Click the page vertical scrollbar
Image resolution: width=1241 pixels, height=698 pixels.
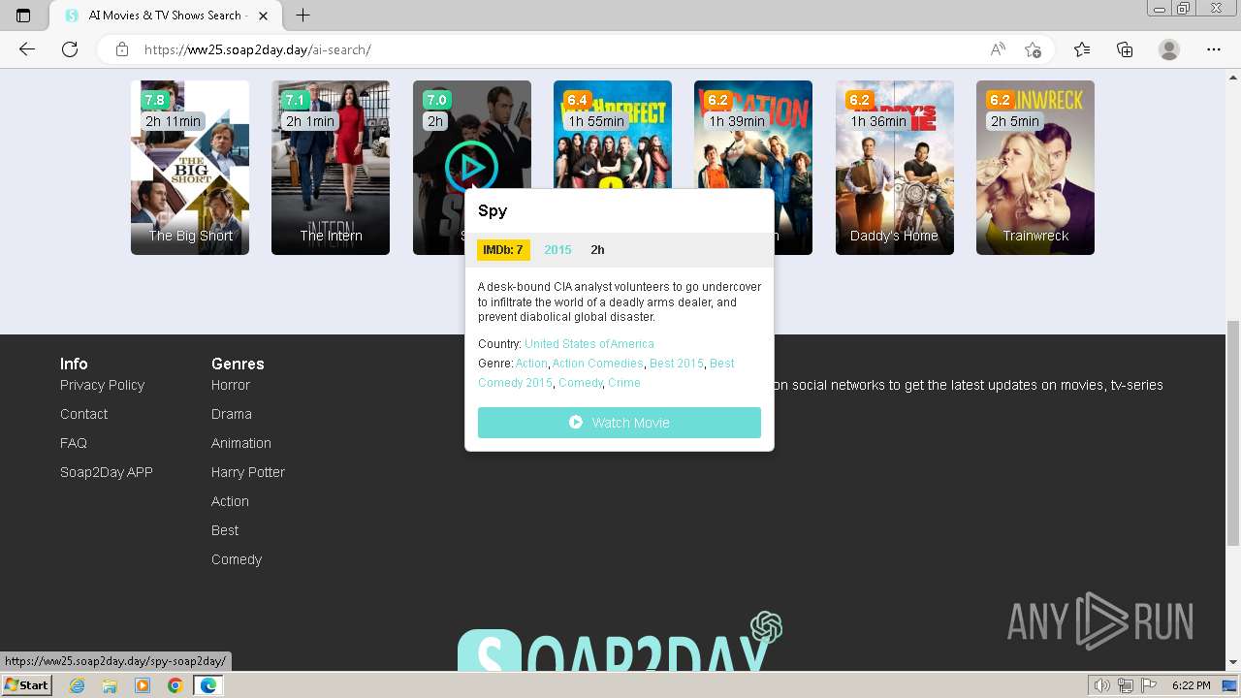point(1233,434)
